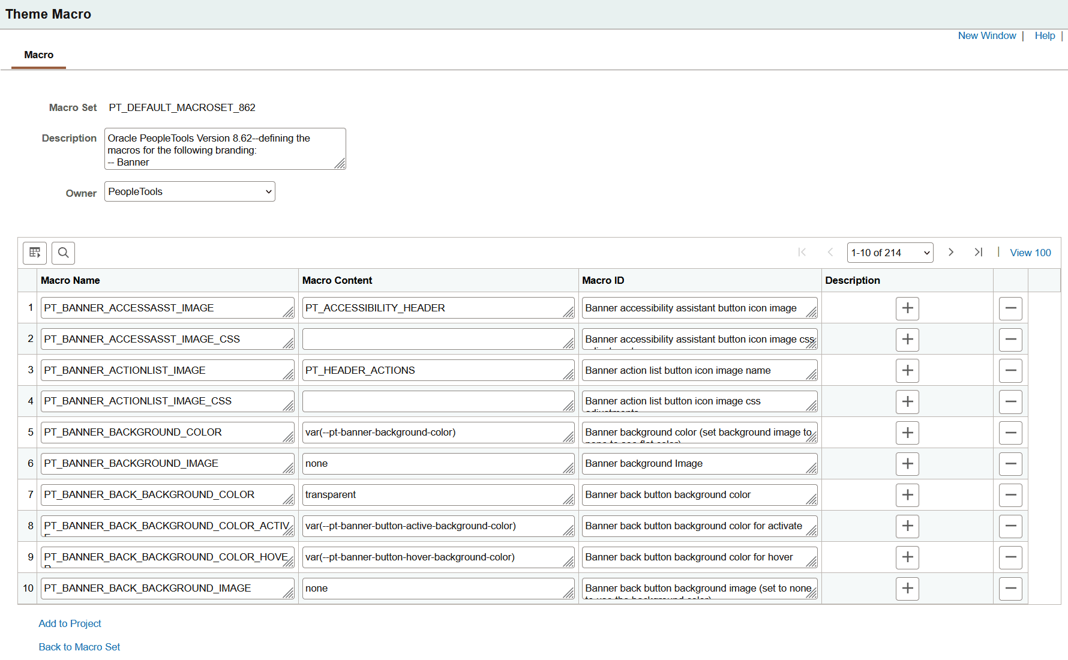Go to next page of macro rows
This screenshot has width=1068, height=660.
(x=951, y=252)
